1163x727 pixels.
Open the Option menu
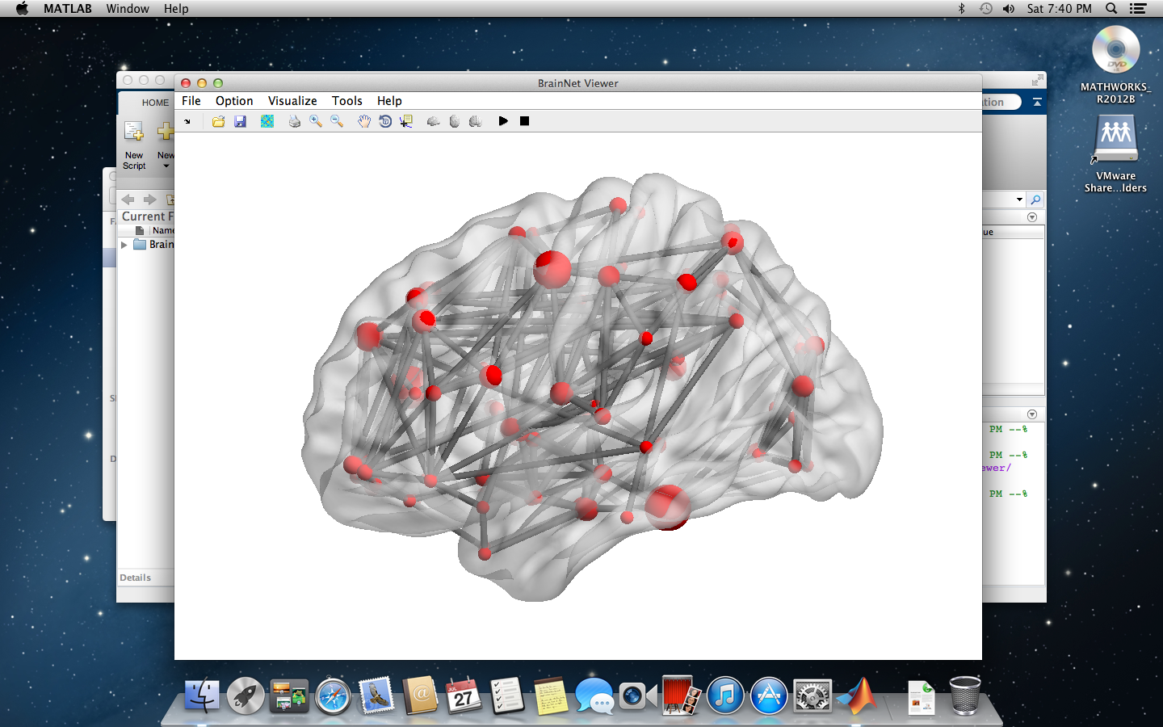coord(234,101)
